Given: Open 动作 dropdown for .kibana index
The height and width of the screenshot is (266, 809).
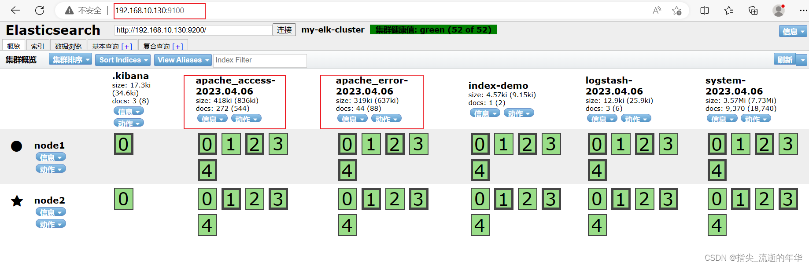Looking at the screenshot, I should pos(129,123).
